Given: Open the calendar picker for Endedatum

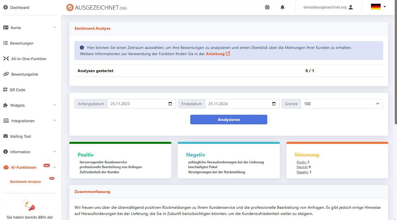Looking at the screenshot, I should (x=274, y=104).
